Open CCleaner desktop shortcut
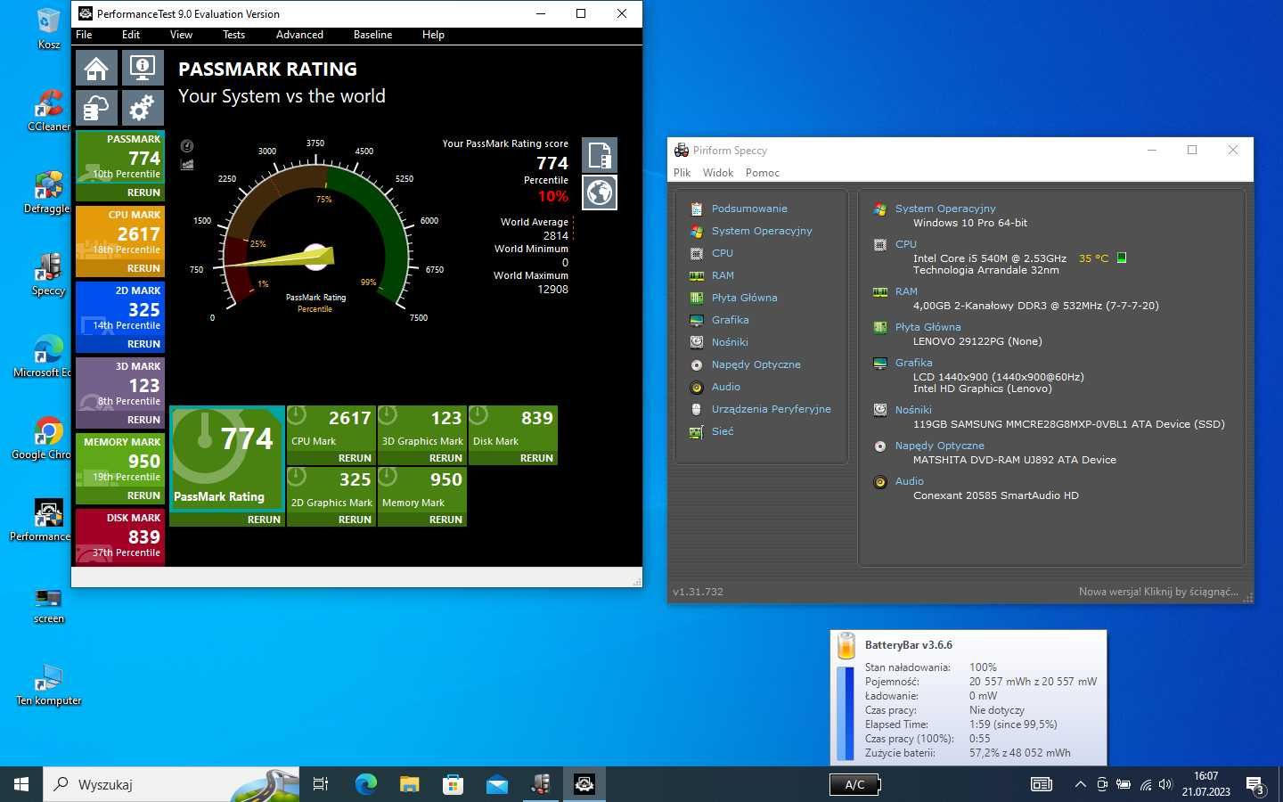The height and width of the screenshot is (802, 1283). (x=48, y=110)
